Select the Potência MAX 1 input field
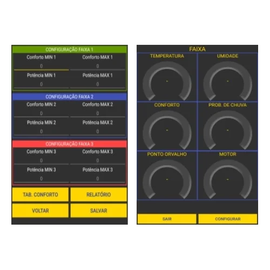270x270 pixels. pos(98,84)
